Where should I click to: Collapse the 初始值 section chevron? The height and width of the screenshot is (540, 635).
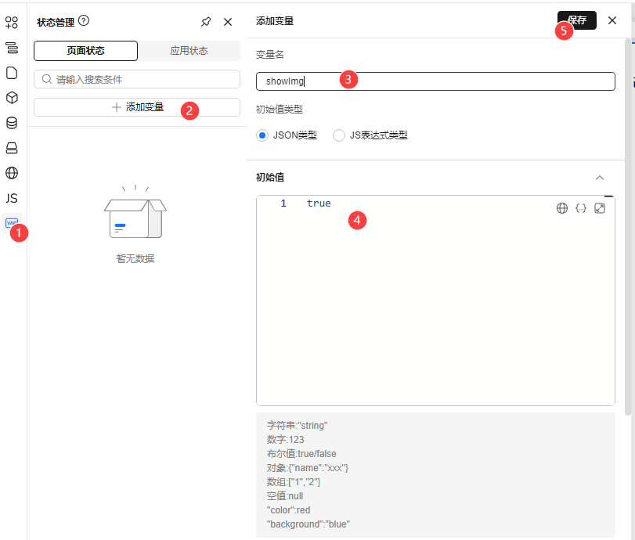pos(600,178)
